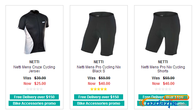The height and width of the screenshot is (112, 196).
Task: Click the Netti Mens Pro Nix Cycling Shorts title
Action: (163, 69)
